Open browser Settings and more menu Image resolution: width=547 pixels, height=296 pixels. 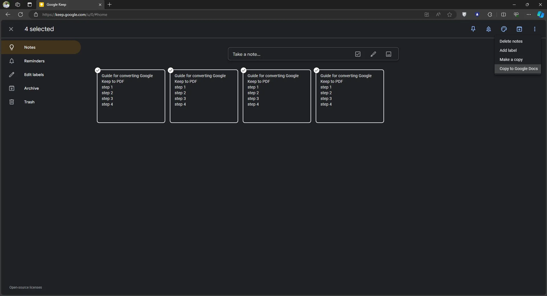[x=529, y=15]
